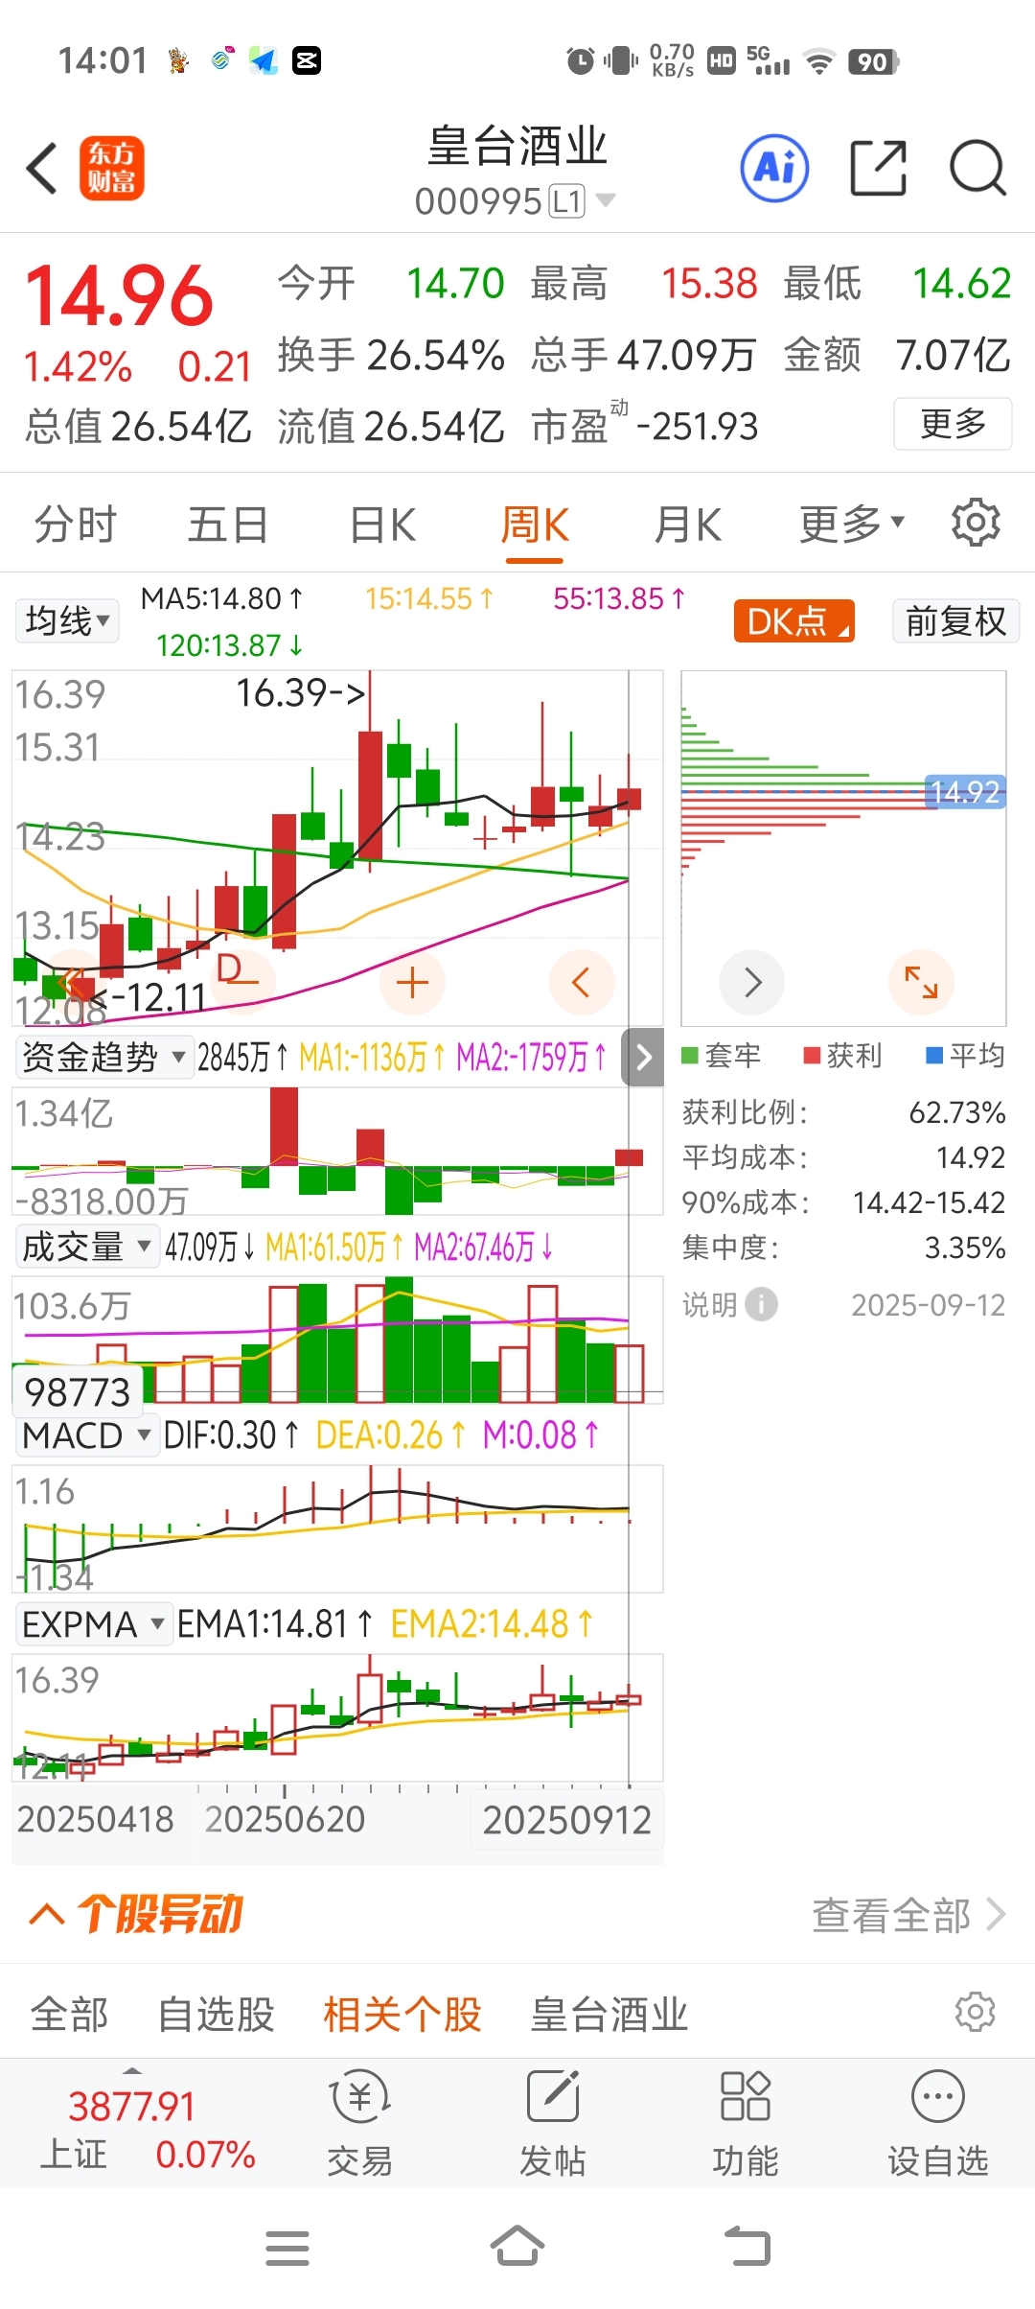Screen dimensions: 1035x2309
Task: Tap Android home button
Action: click(517, 2246)
